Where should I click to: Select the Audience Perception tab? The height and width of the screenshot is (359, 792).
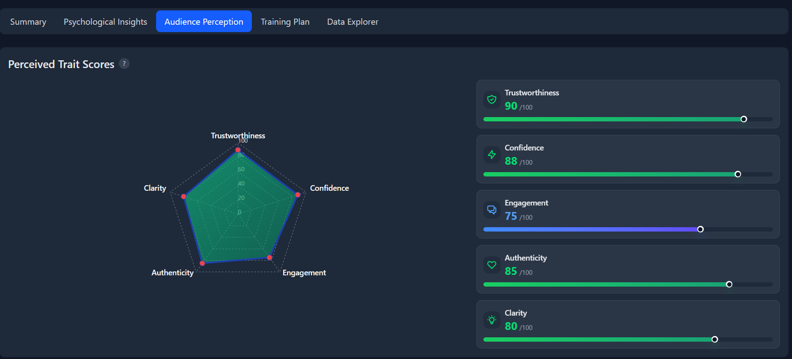(204, 22)
